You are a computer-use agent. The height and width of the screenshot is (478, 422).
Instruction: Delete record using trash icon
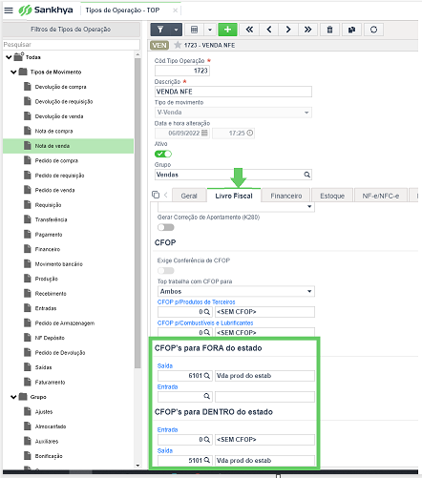329,30
